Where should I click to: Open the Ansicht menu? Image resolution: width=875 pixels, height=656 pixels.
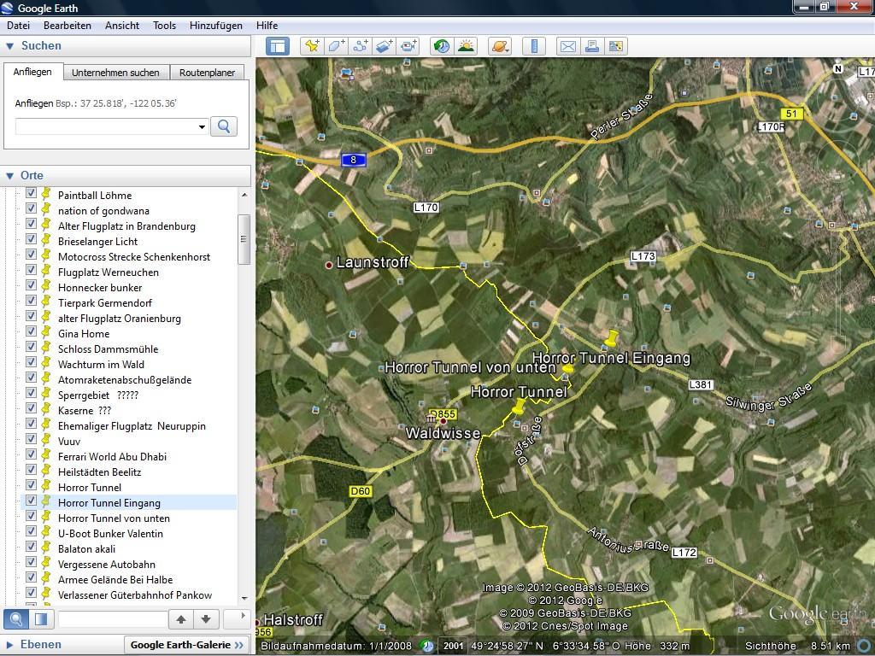pyautogui.click(x=122, y=26)
